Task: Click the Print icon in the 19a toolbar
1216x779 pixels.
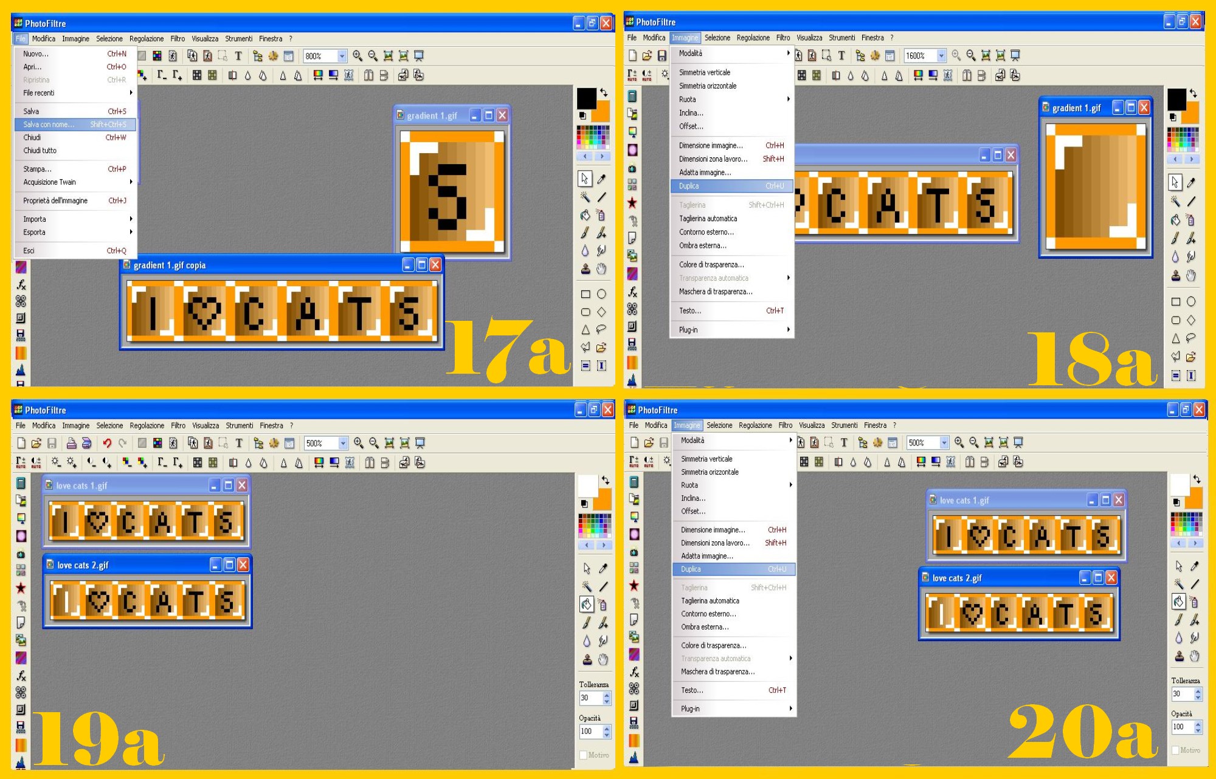Action: [x=71, y=443]
